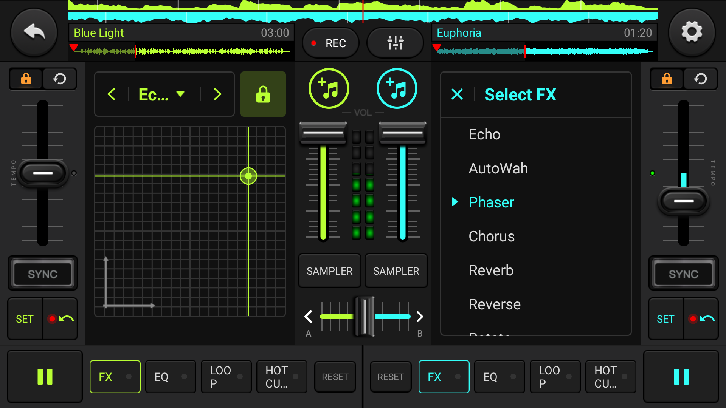Click right deck orange tempo lock
726x408 pixels.
[667, 79]
